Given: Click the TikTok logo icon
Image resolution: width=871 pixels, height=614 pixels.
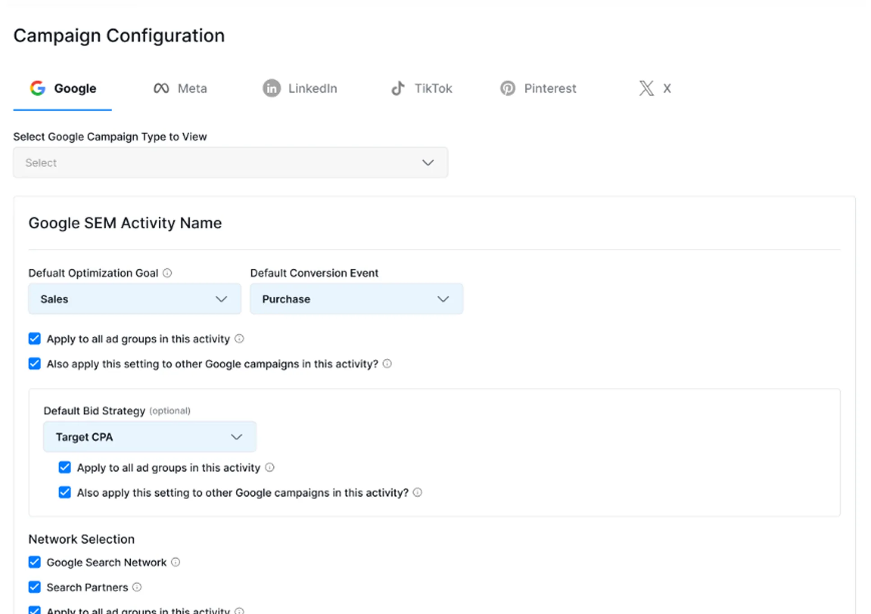Looking at the screenshot, I should pyautogui.click(x=398, y=88).
